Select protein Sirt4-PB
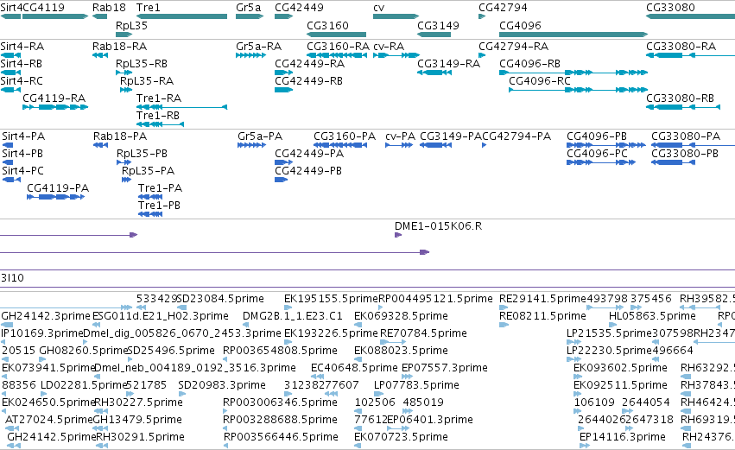735x450 pixels. point(22,154)
